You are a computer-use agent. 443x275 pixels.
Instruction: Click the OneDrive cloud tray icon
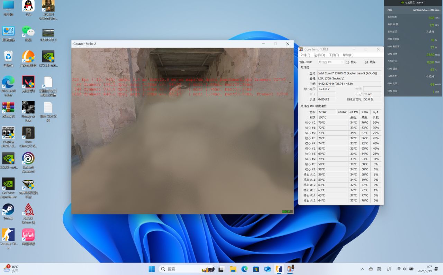tap(371, 269)
